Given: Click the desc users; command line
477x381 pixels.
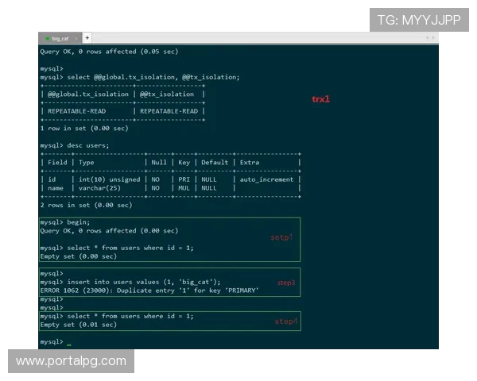Looking at the screenshot, I should (x=88, y=145).
